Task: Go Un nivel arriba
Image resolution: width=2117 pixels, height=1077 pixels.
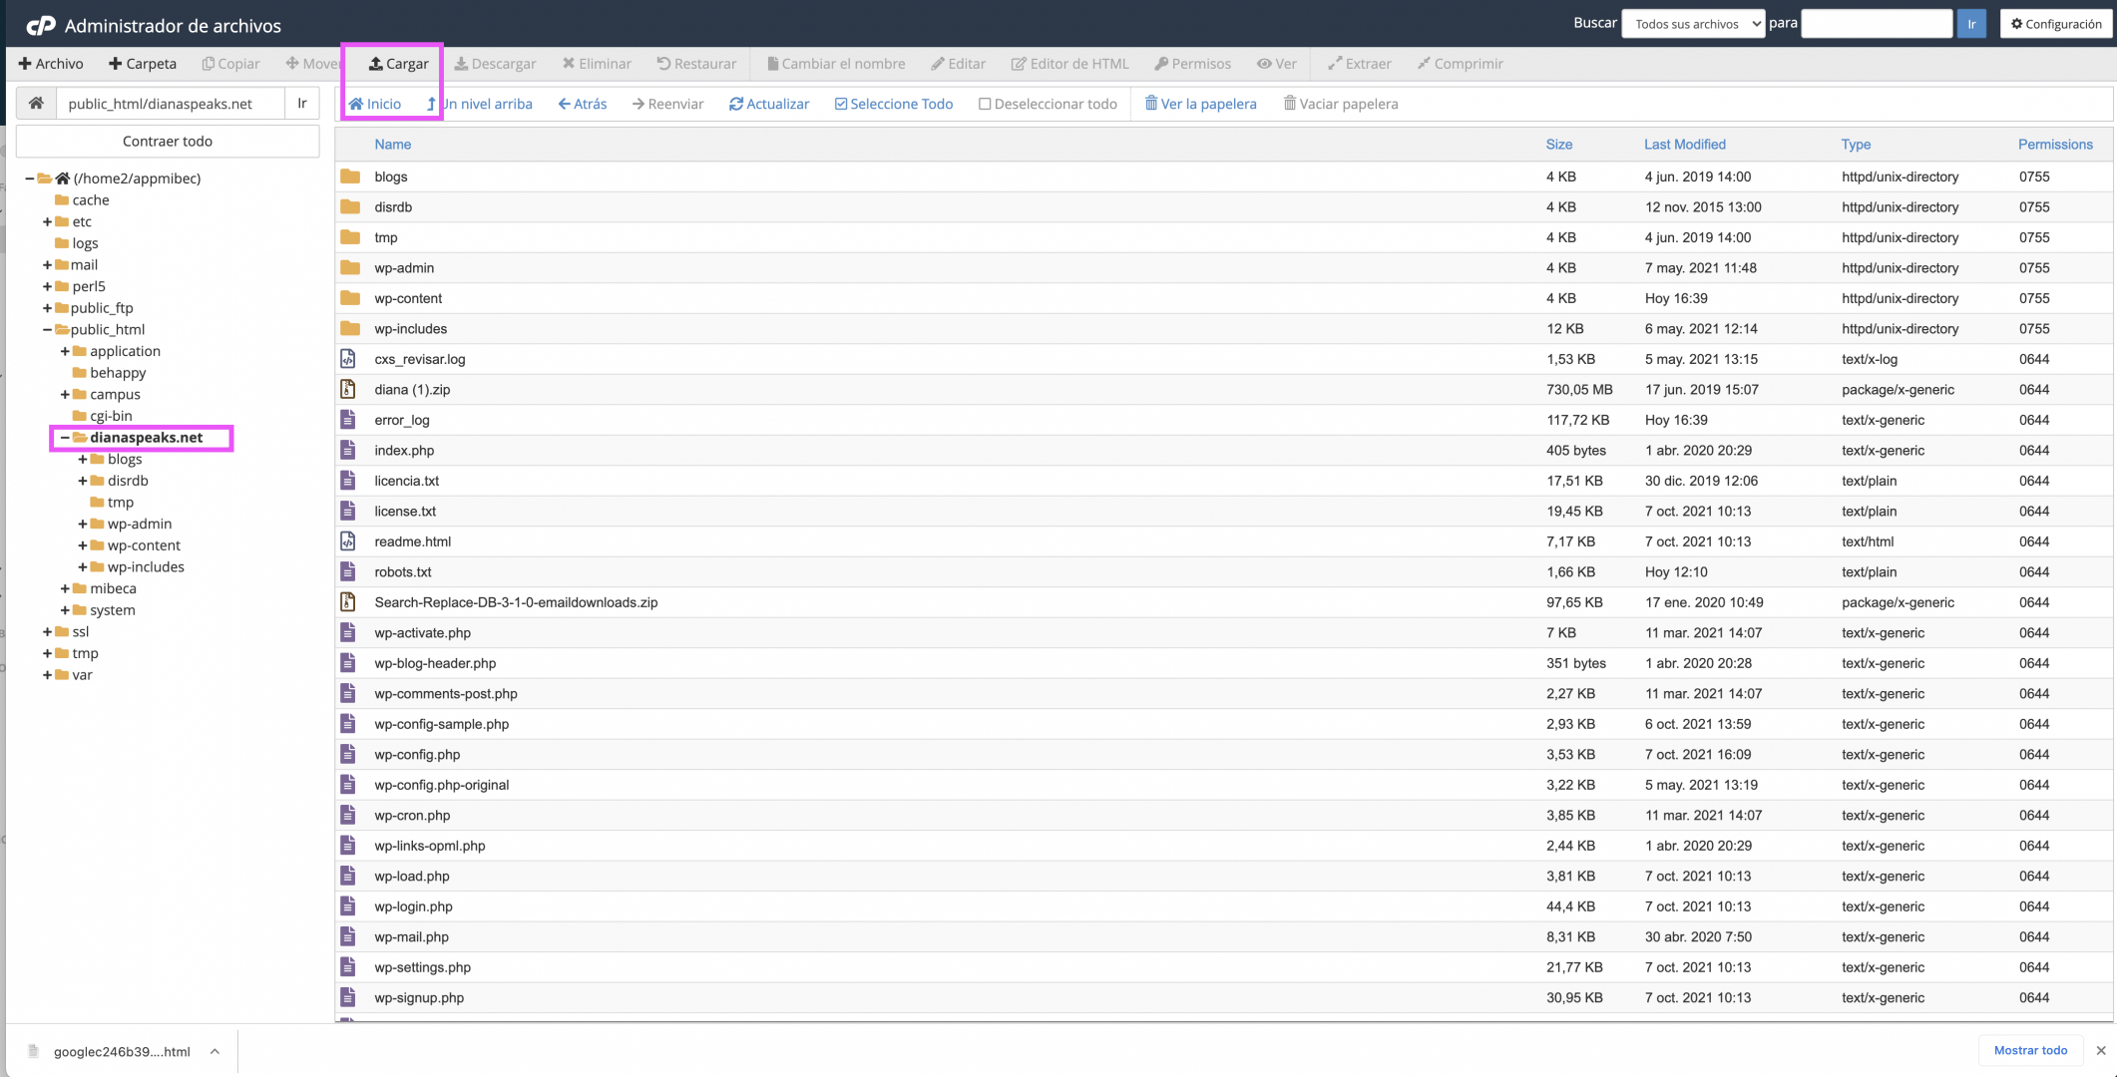Action: (480, 104)
